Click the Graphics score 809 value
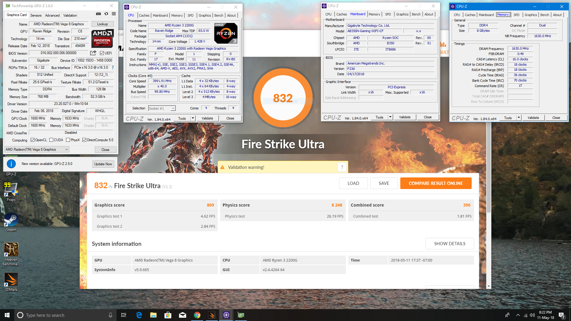The width and height of the screenshot is (571, 321). (211, 205)
